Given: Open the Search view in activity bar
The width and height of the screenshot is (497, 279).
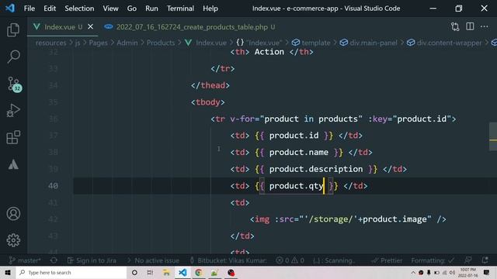Looking at the screenshot, I should [x=13, y=57].
